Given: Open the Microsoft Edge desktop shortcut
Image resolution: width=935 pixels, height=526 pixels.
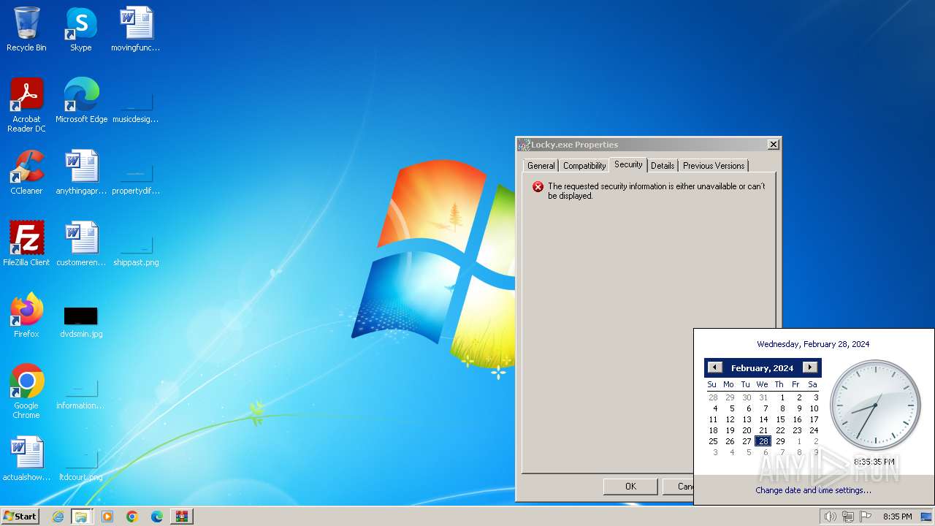Looking at the screenshot, I should click(x=81, y=100).
